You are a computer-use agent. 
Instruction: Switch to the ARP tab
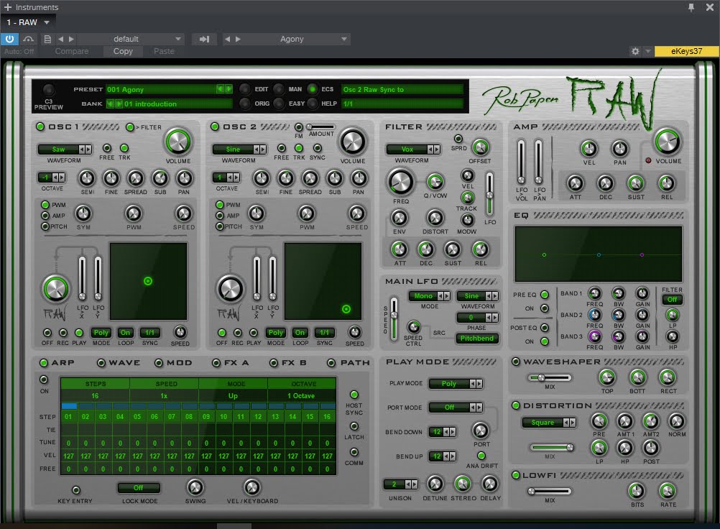pos(57,363)
